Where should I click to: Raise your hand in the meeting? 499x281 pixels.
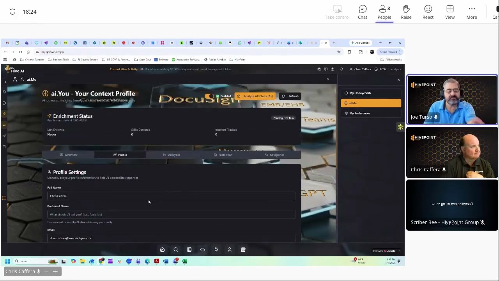[406, 12]
